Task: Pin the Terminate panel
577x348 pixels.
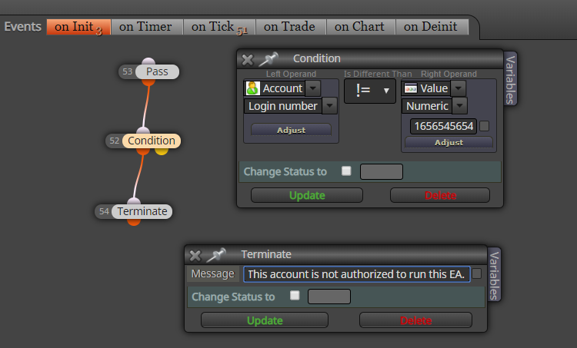Action: point(216,254)
